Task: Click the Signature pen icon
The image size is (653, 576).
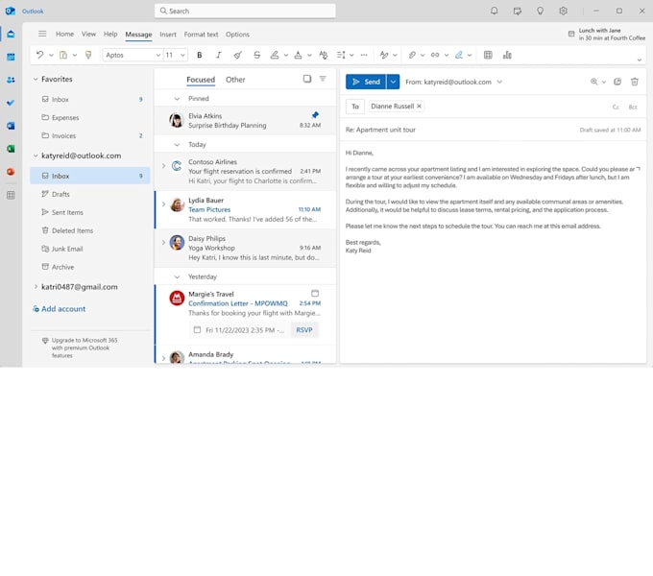Action: pos(459,55)
